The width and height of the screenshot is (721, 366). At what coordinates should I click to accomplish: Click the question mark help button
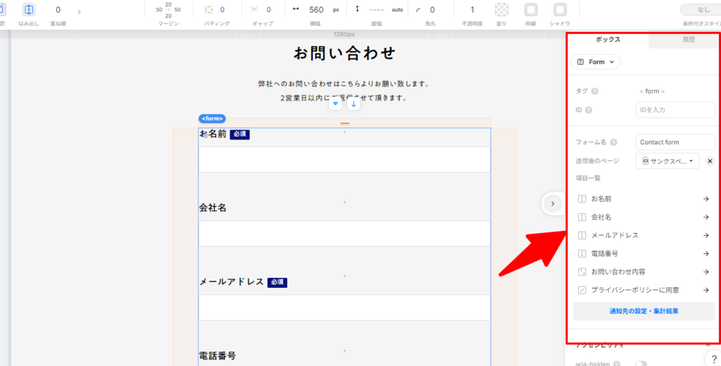[x=713, y=359]
